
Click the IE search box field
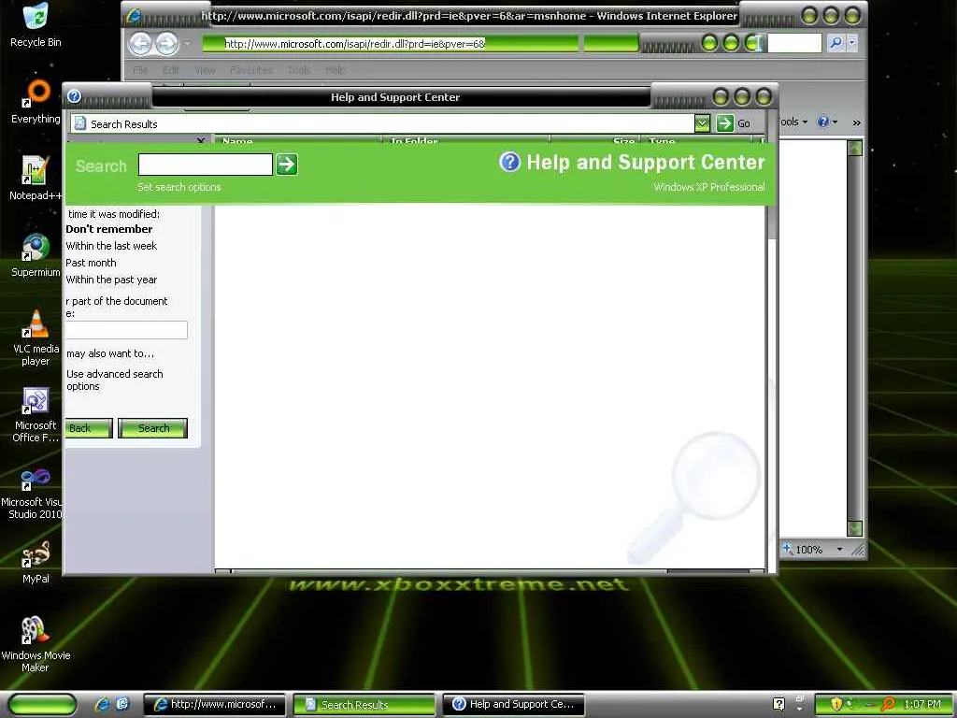pyautogui.click(x=794, y=42)
